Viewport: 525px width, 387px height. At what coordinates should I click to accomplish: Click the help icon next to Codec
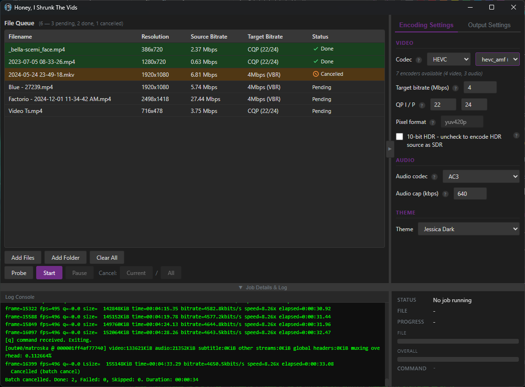[419, 60]
